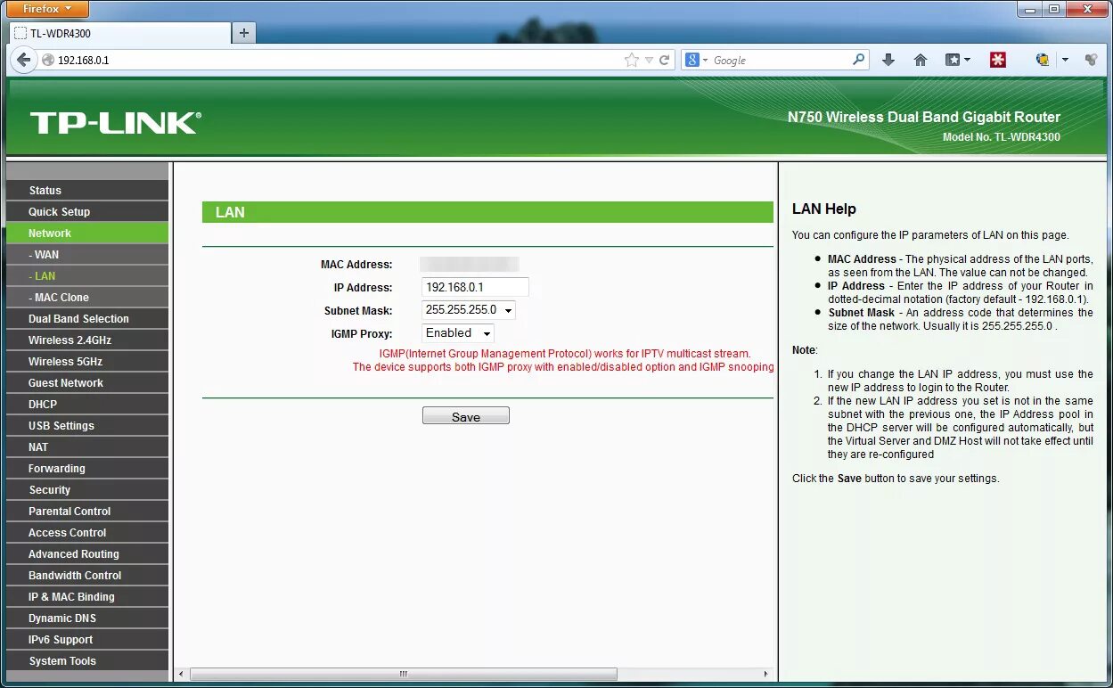Viewport: 1113px width, 688px height.
Task: Open the Downloads arrow icon
Action: point(888,60)
